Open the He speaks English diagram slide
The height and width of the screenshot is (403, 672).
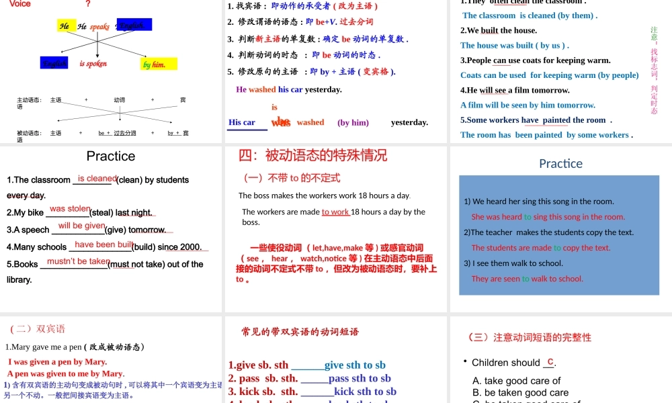[x=111, y=71]
